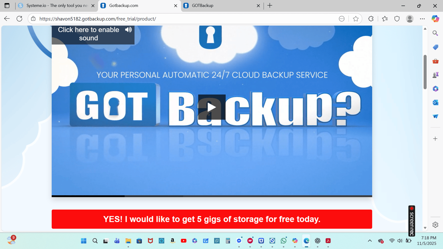Open the ScreenRec recorder widget
The image size is (443, 249).
click(x=412, y=221)
